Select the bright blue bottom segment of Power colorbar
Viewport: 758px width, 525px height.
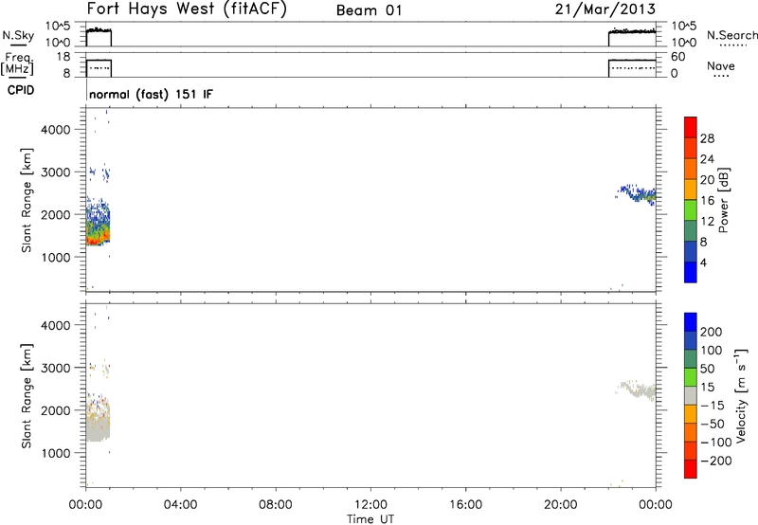691,272
